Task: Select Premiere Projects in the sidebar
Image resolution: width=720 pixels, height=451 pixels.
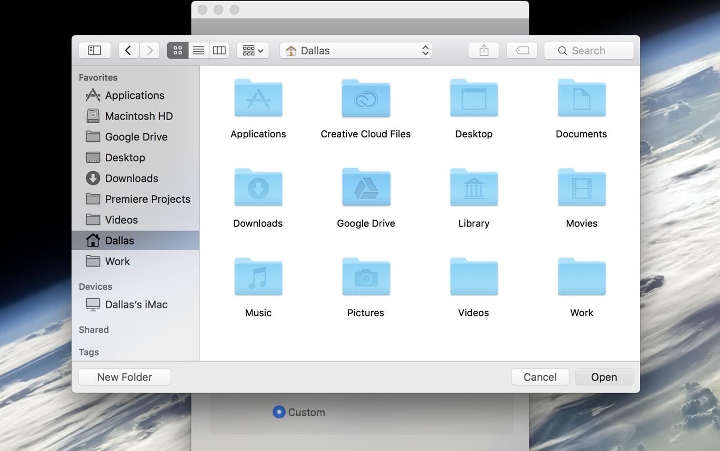Action: (x=147, y=199)
